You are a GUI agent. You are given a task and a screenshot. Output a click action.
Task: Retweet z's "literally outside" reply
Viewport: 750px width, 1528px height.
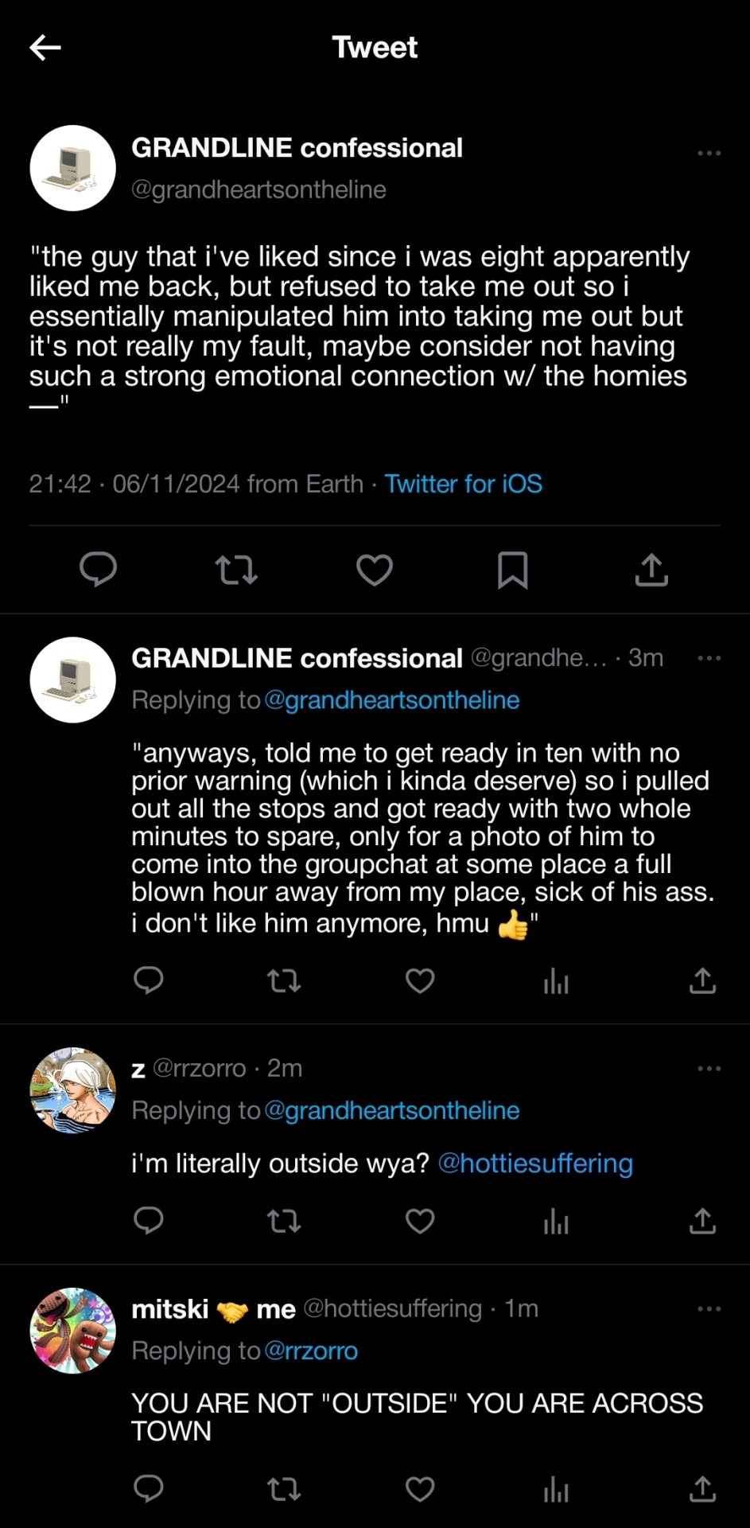[284, 1221]
